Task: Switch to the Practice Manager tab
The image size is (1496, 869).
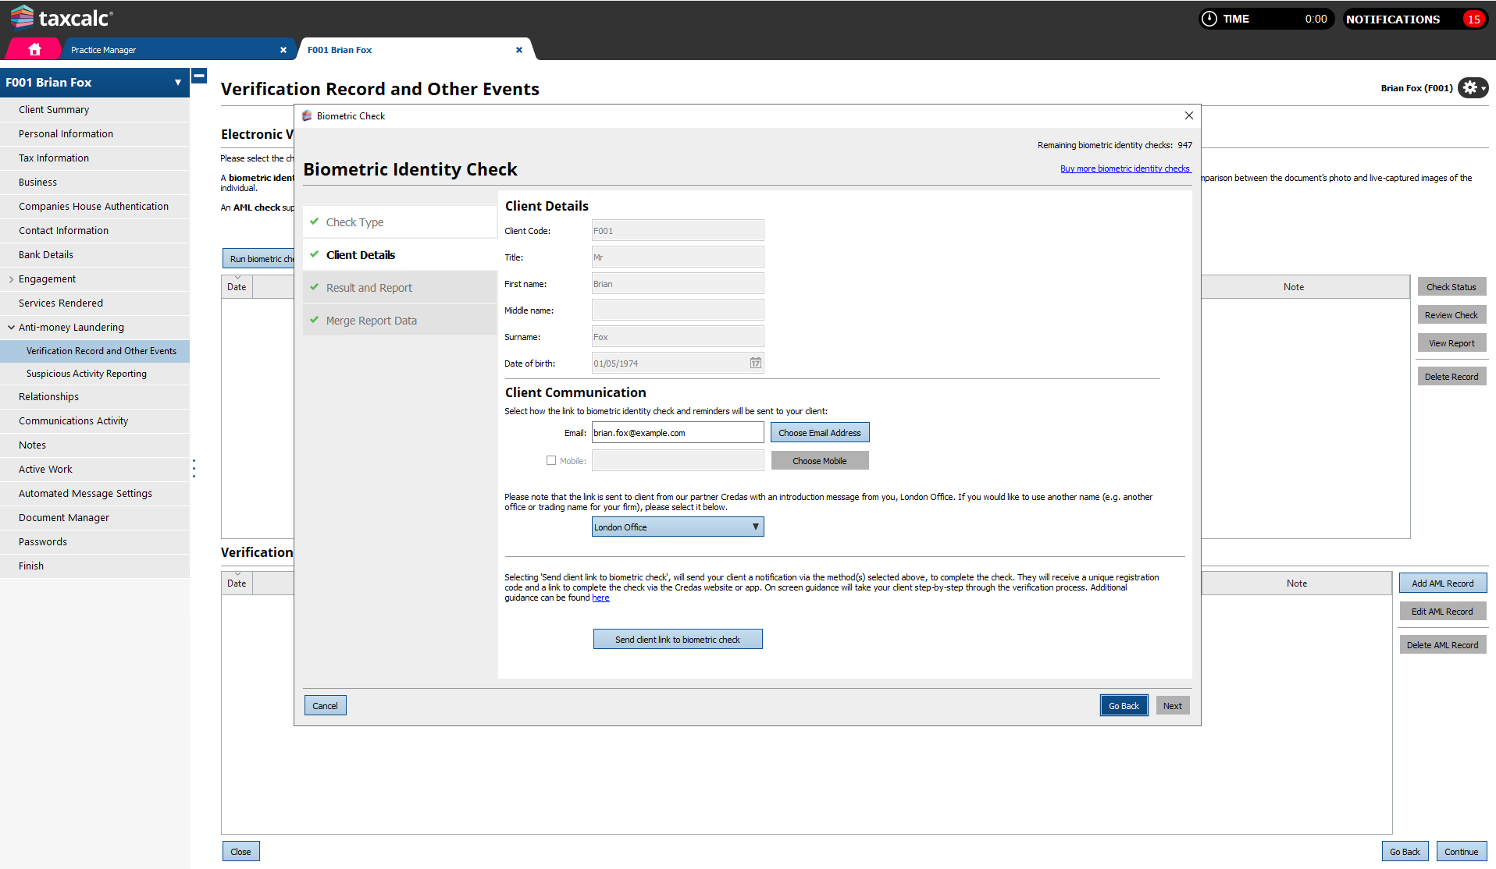Action: tap(103, 49)
